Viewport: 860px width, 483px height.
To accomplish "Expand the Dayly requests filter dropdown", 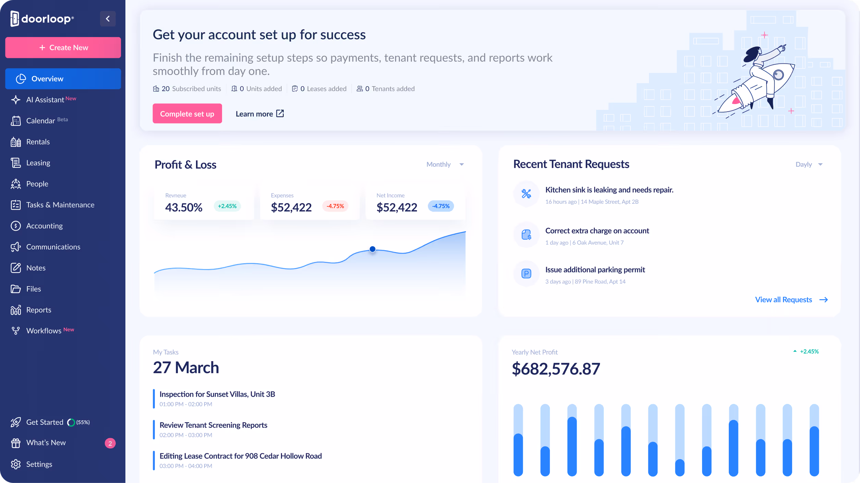I will point(809,164).
